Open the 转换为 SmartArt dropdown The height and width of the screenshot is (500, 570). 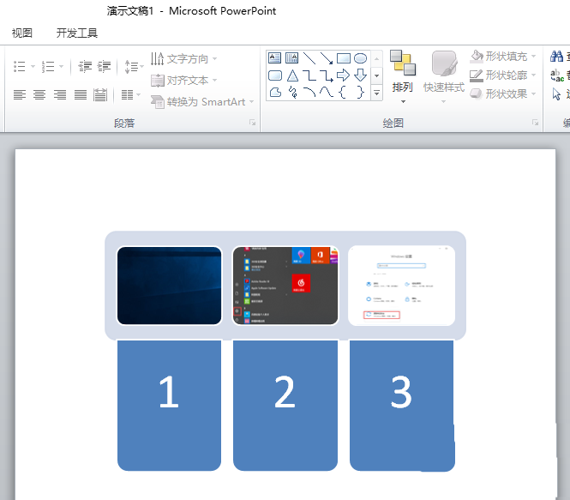(202, 102)
